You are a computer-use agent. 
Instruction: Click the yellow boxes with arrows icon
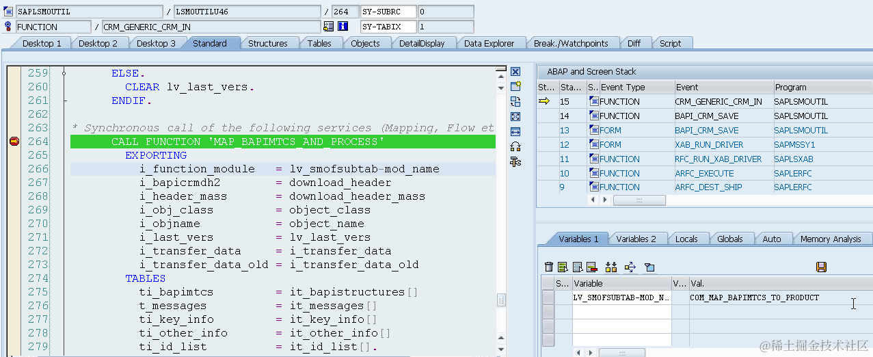tap(611, 267)
